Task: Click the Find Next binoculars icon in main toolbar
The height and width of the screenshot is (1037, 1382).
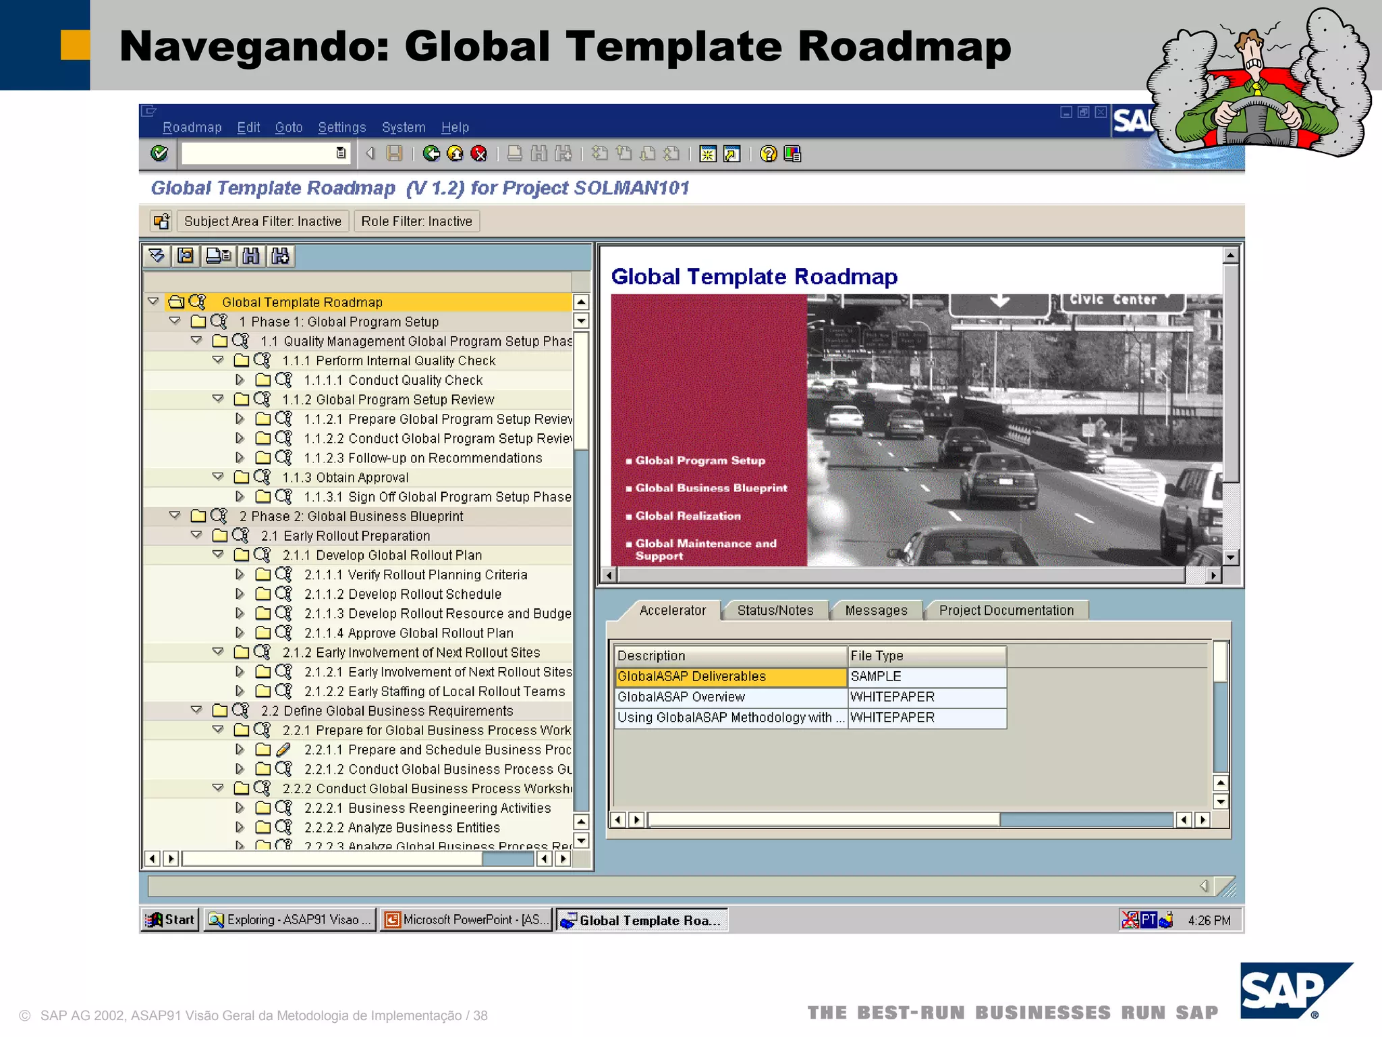Action: [563, 154]
